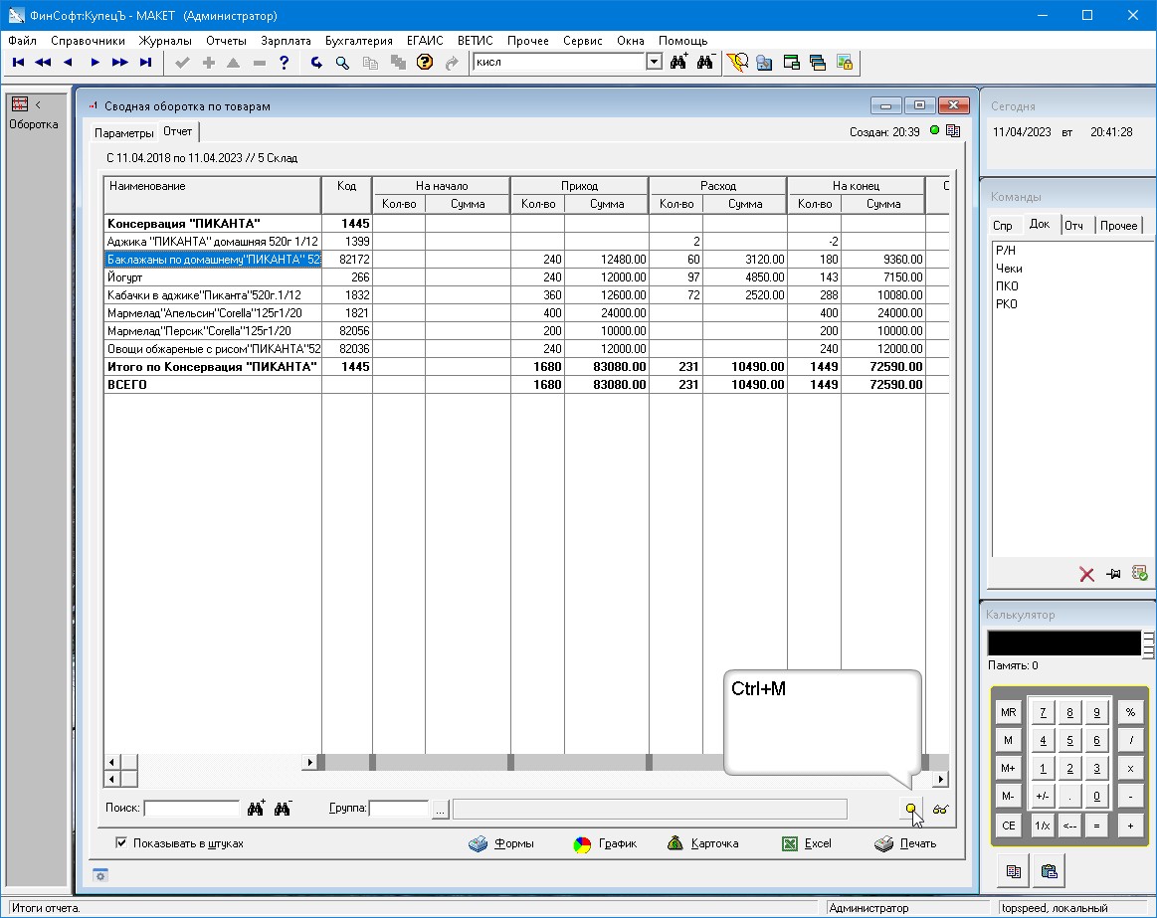Click the red X in Команды panel
This screenshot has width=1157, height=918.
(1086, 574)
